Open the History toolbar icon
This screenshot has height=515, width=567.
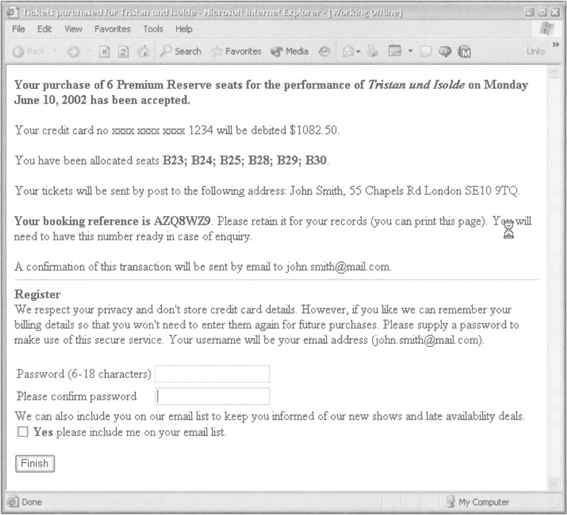(324, 51)
